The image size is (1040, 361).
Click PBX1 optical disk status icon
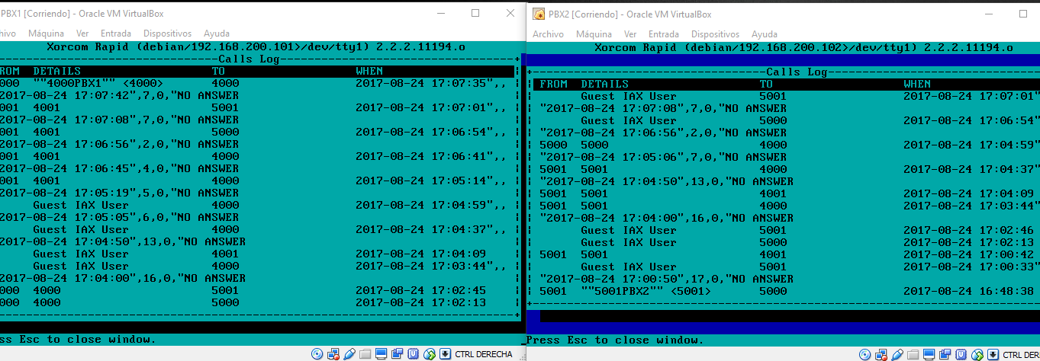click(317, 354)
